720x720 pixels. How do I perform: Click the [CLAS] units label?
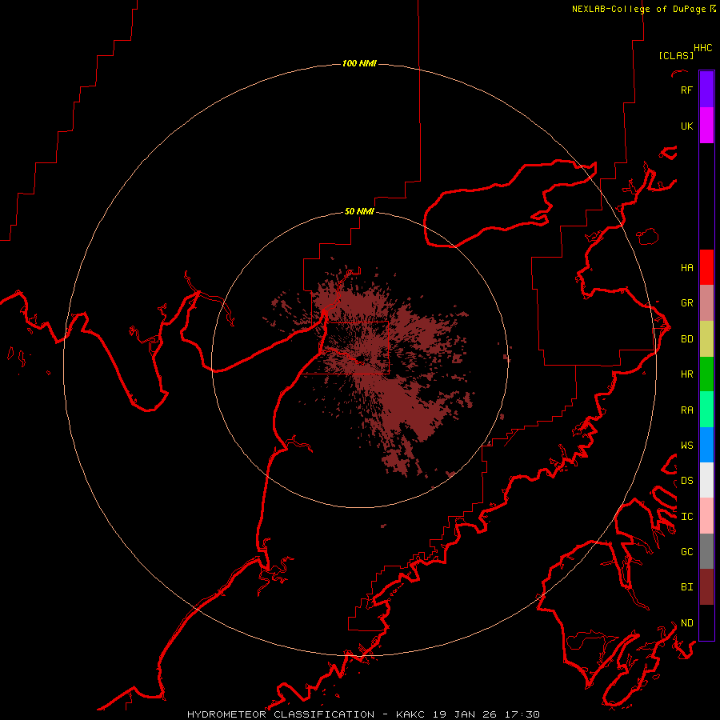pos(676,55)
